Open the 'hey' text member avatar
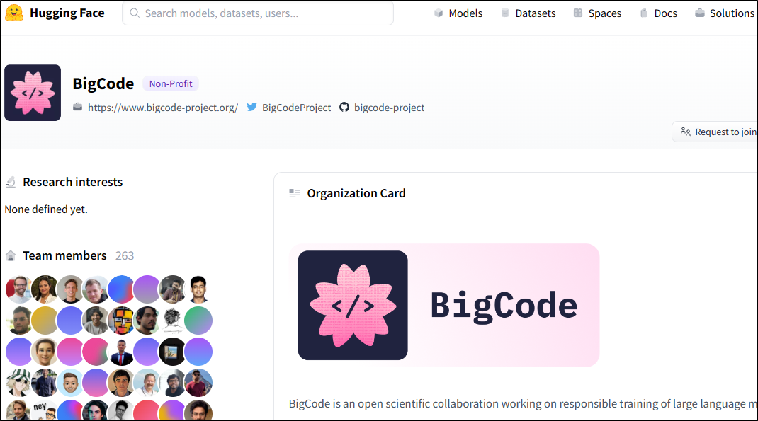 coord(45,410)
